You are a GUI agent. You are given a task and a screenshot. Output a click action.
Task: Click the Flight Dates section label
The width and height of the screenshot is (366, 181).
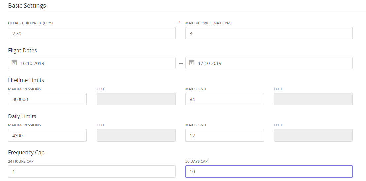coord(22,50)
